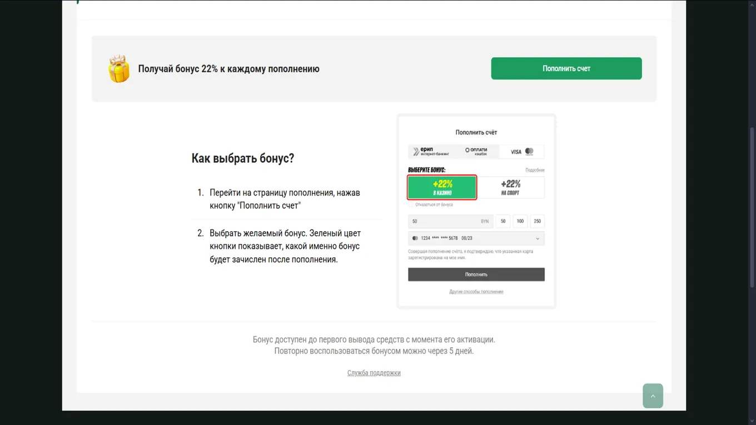Choose the +22% в казино bonus
This screenshot has height=425, width=756.
(x=442, y=188)
